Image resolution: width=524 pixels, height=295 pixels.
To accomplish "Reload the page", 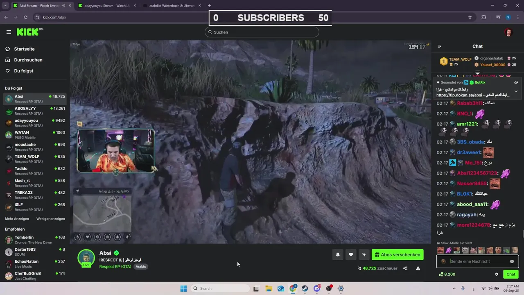I will coord(26,17).
